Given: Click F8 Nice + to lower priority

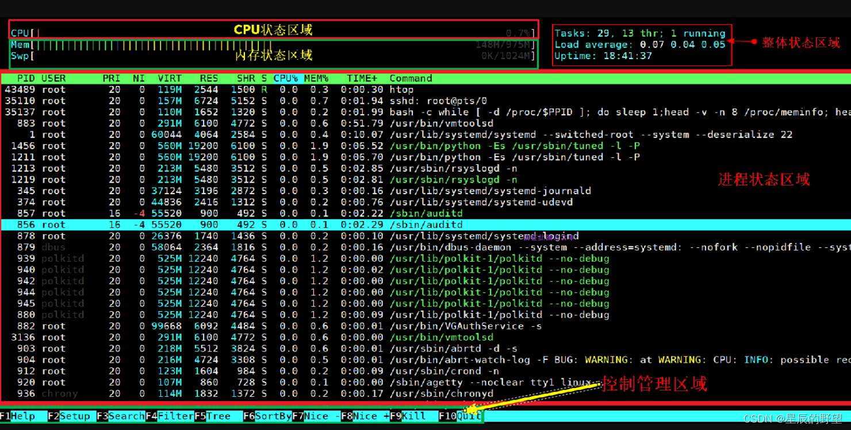Looking at the screenshot, I should [365, 416].
